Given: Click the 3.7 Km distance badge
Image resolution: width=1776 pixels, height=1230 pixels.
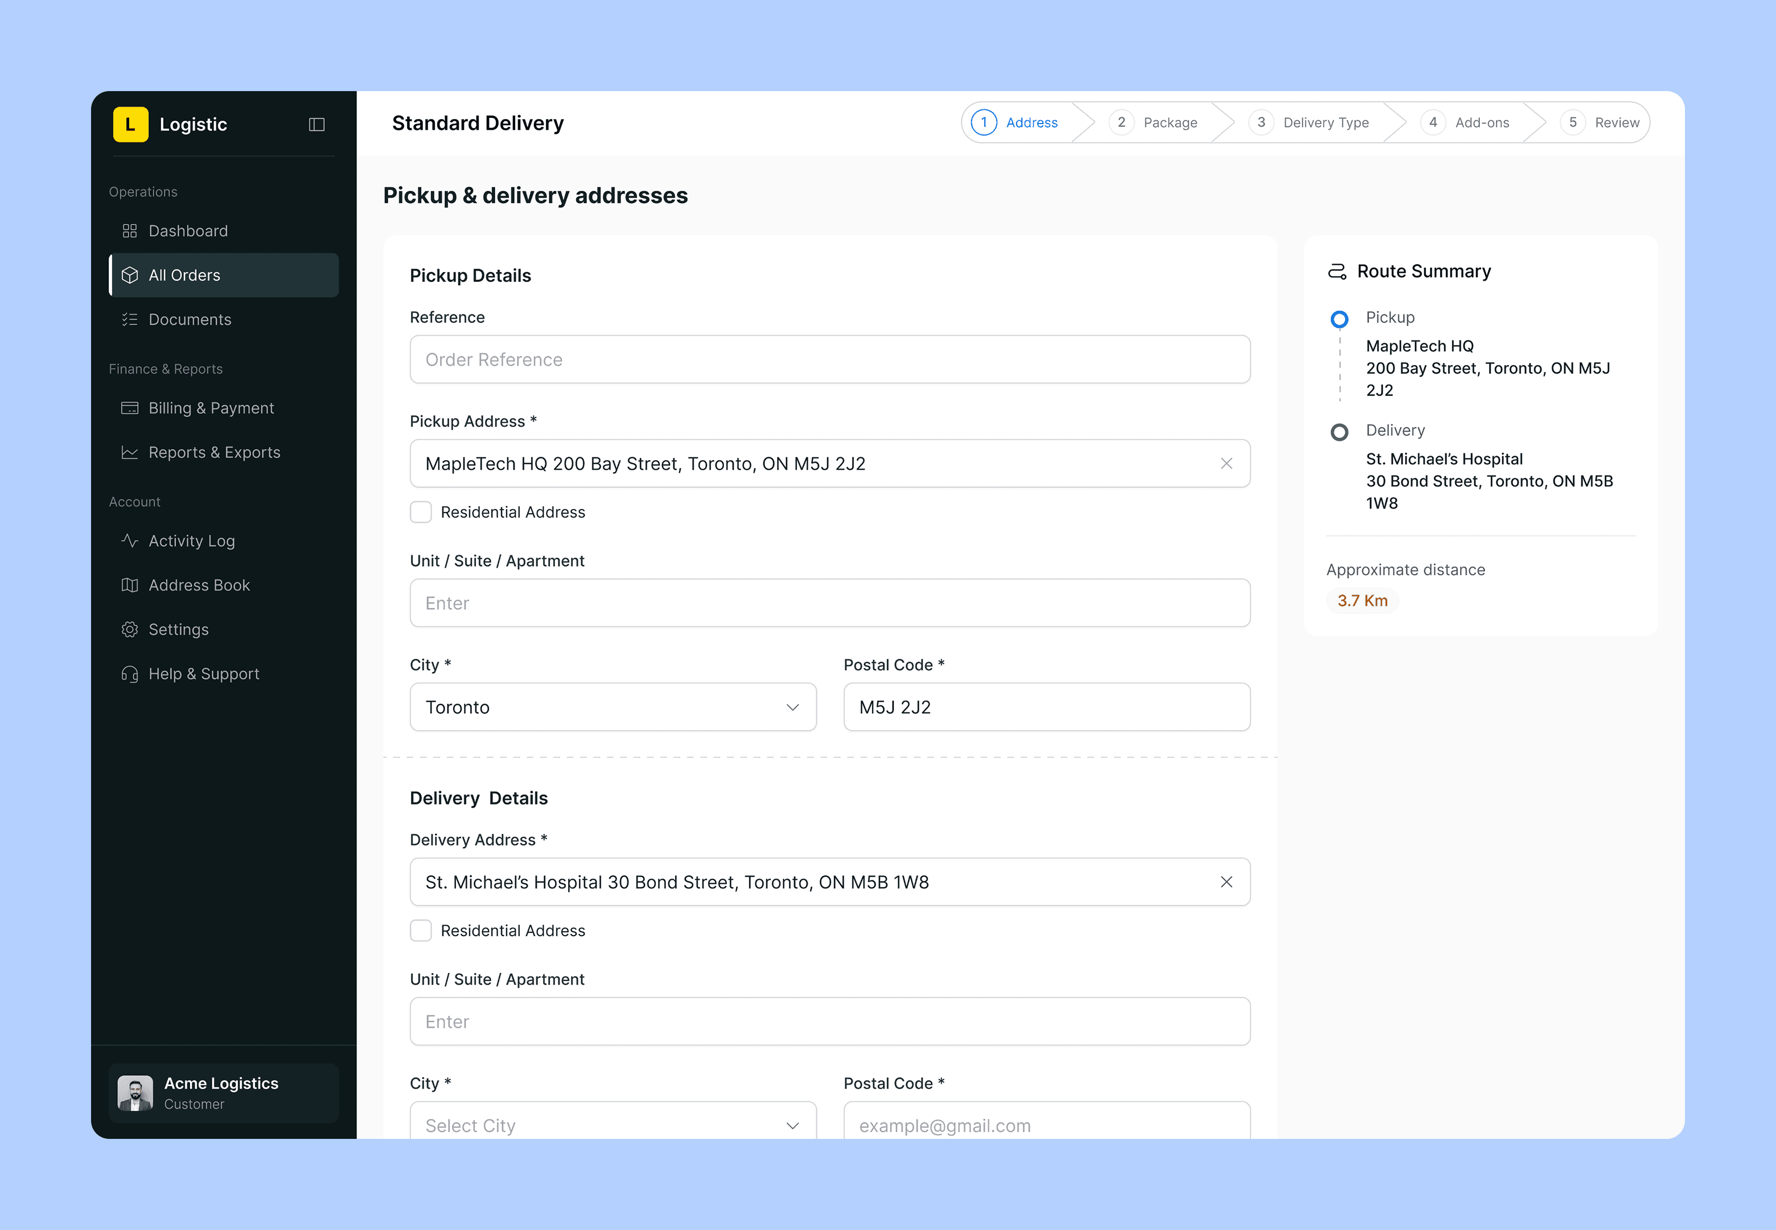Looking at the screenshot, I should (x=1362, y=601).
